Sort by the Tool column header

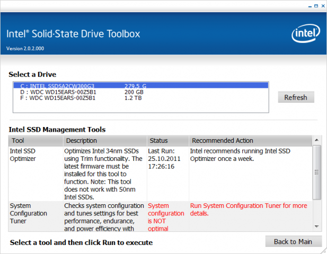36,141
